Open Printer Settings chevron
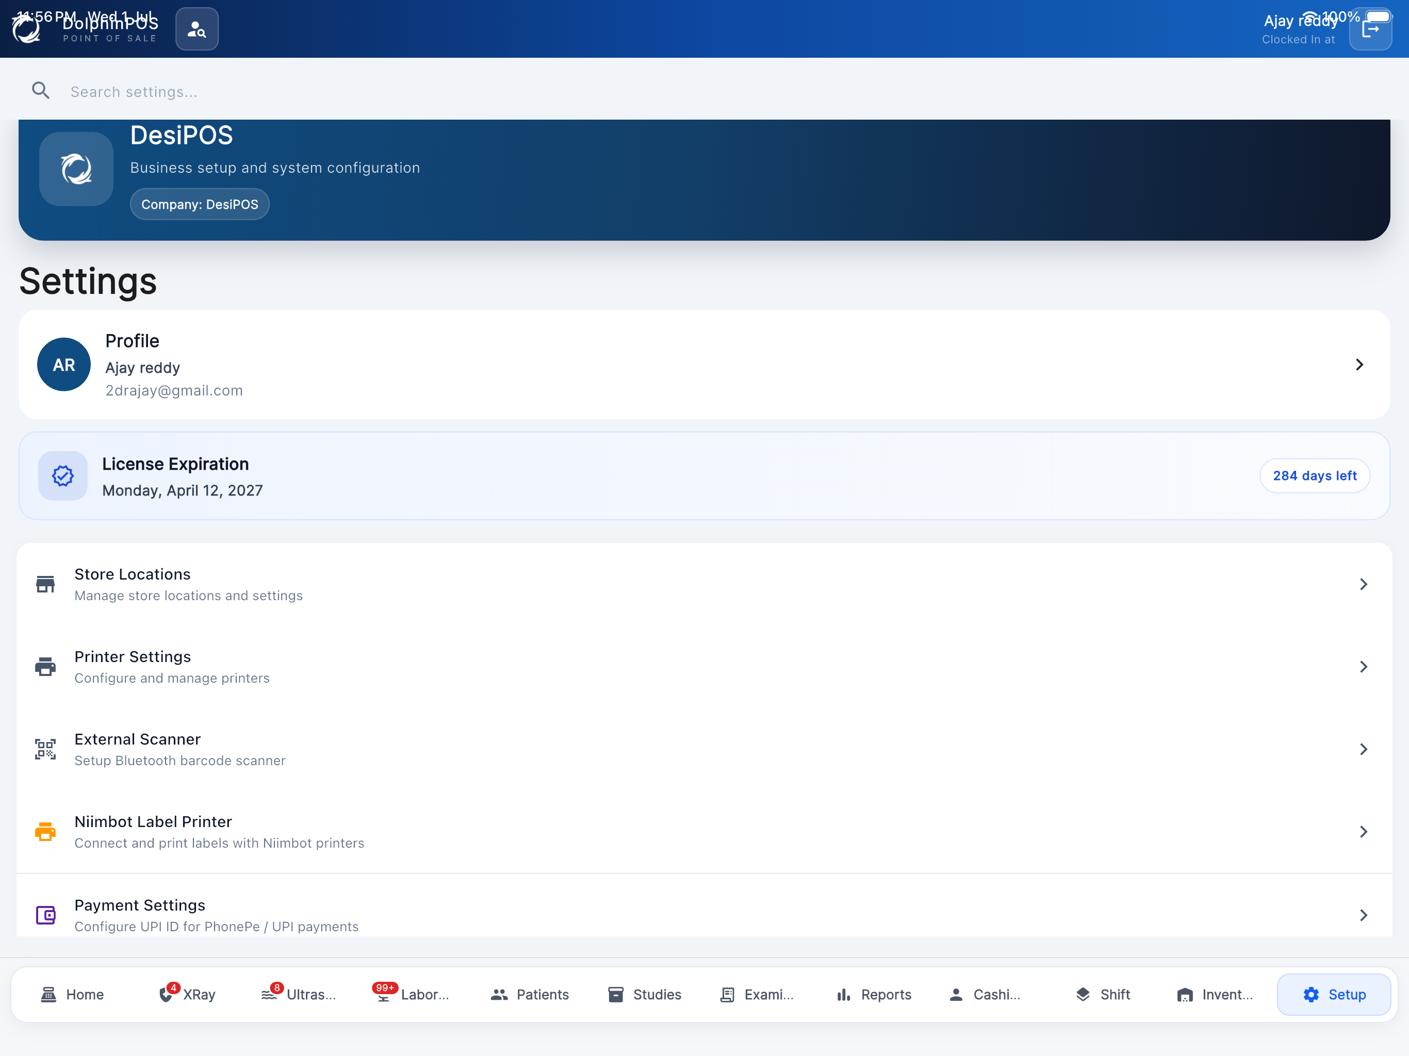Image resolution: width=1409 pixels, height=1056 pixels. tap(1363, 666)
